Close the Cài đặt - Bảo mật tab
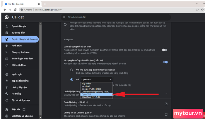The height and width of the screenshot is (121, 205). [39, 4]
